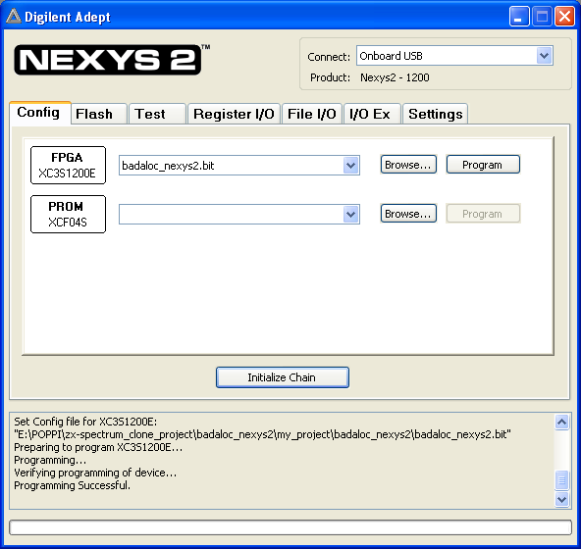The image size is (581, 549).
Task: Click the Digilent Adept title bar icon
Action: click(x=14, y=17)
